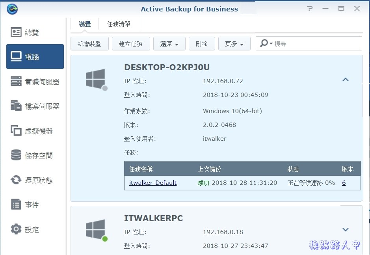Click the Windows 10(64-bit) value
This screenshot has height=255, width=370.
(x=232, y=111)
